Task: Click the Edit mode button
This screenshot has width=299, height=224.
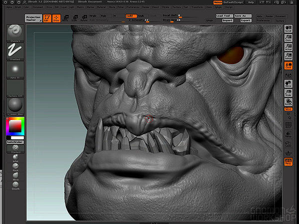Action: tap(47, 18)
